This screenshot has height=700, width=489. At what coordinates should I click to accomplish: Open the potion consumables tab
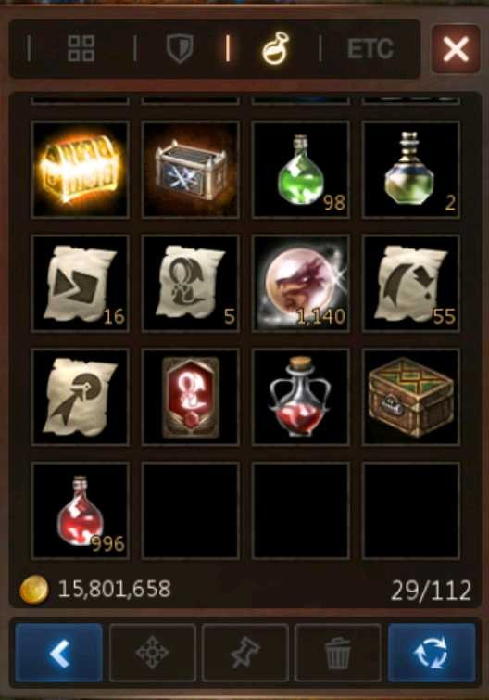click(275, 48)
